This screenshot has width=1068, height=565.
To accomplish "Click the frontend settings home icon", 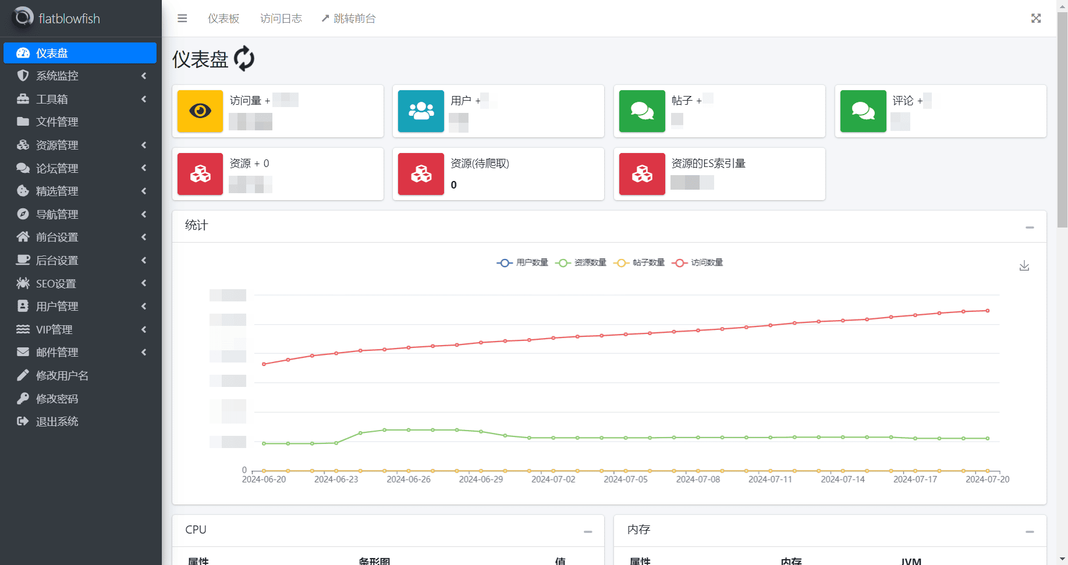I will click(x=23, y=237).
